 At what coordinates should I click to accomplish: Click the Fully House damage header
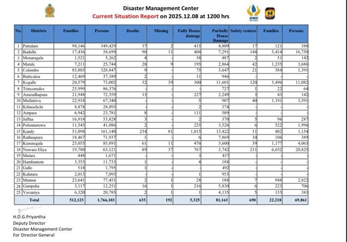point(188,33)
